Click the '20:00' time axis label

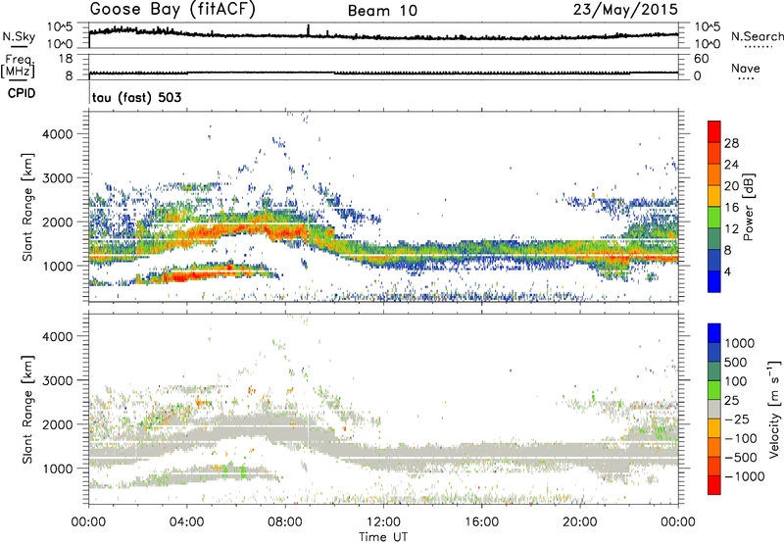580,522
